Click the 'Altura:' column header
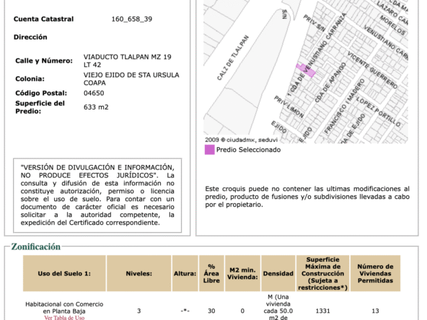The width and height of the screenshot is (427, 320). click(x=185, y=273)
